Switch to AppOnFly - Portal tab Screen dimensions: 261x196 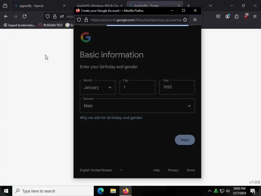coord(155,4)
